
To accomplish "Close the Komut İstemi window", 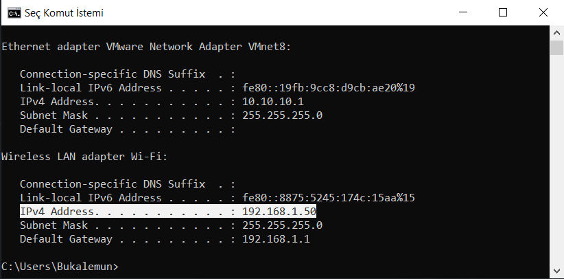I will coord(543,12).
